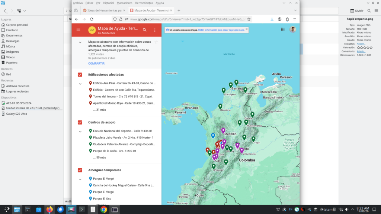Open the Google apps grid

pyautogui.click(x=283, y=29)
